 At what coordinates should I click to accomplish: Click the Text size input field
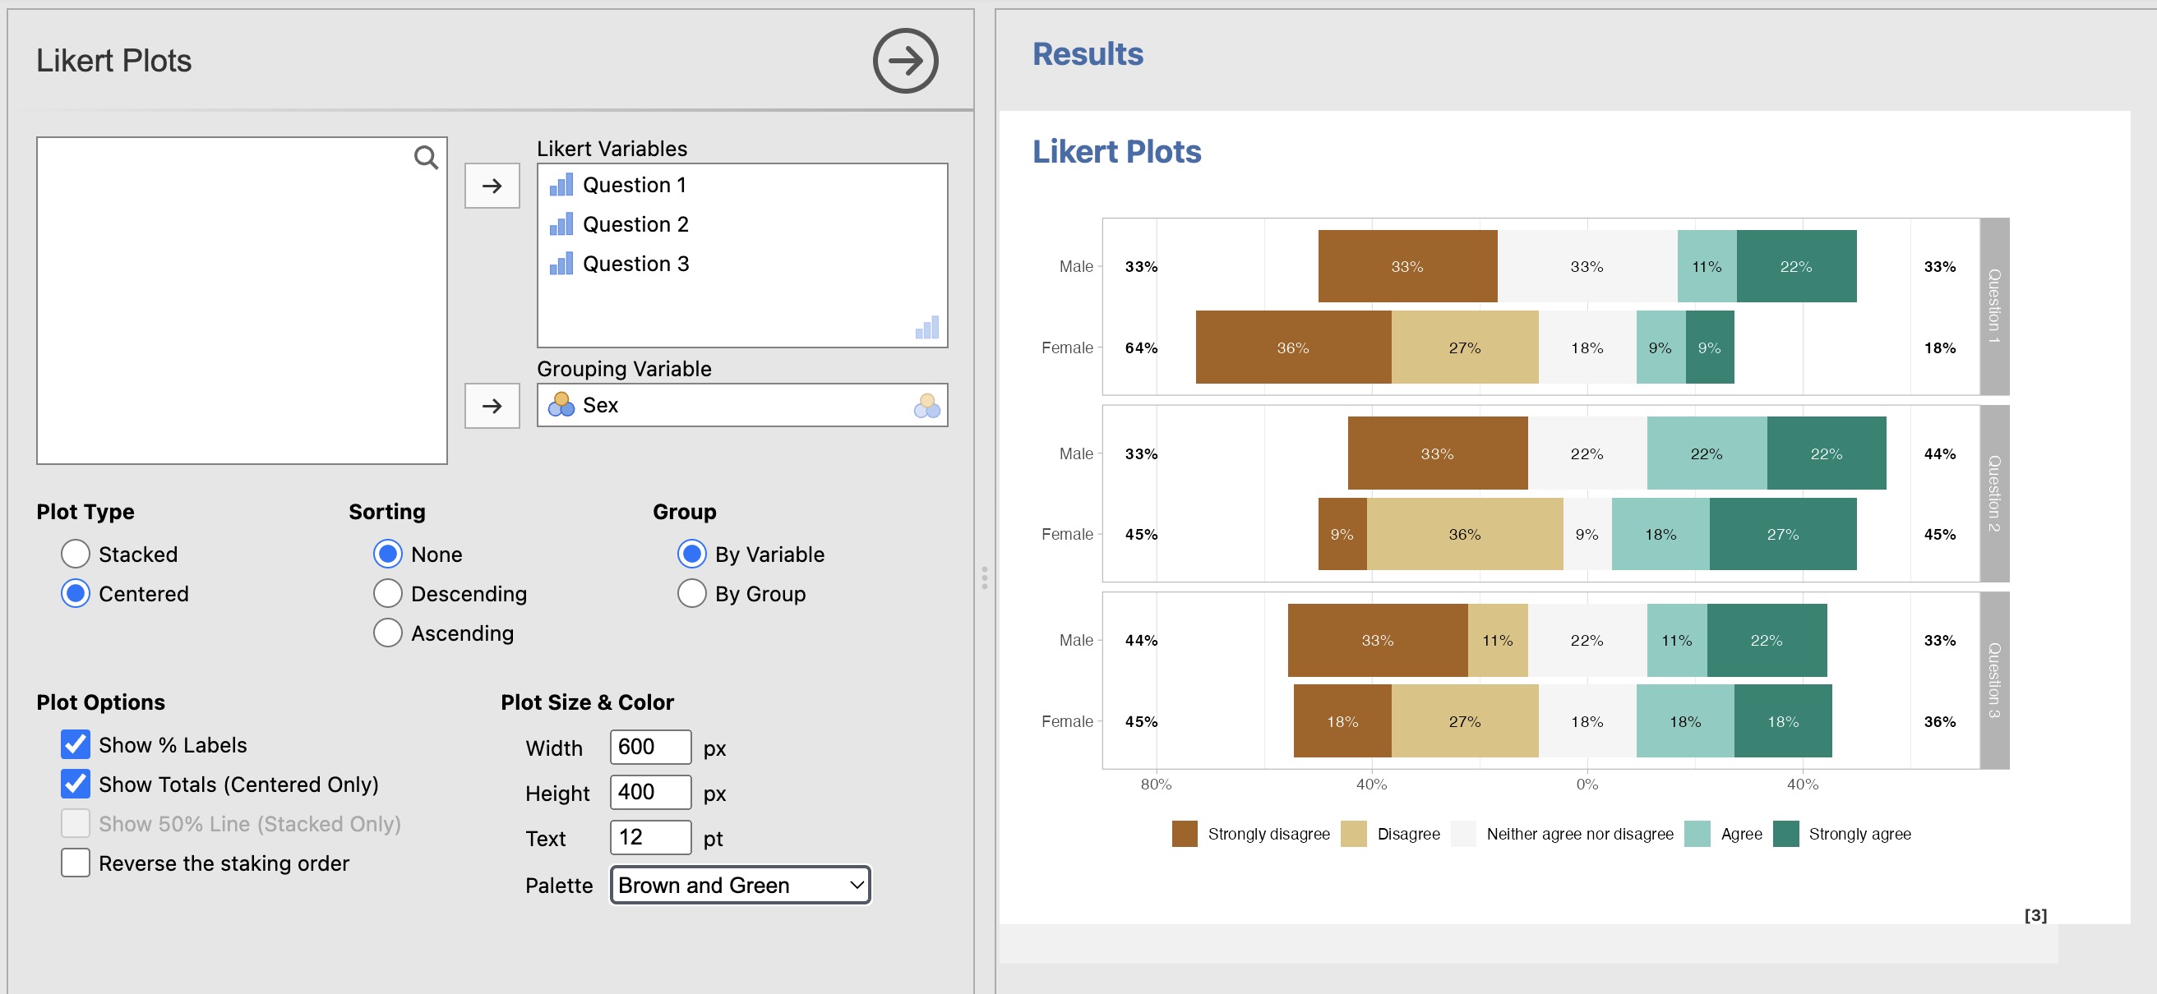(x=649, y=837)
